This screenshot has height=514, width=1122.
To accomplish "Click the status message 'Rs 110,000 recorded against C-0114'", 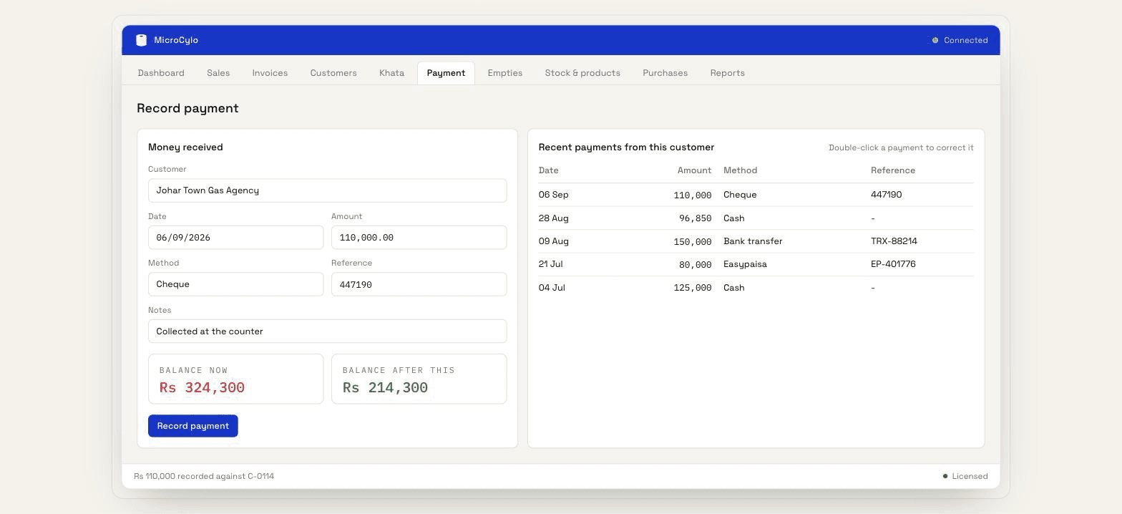I will pos(204,476).
